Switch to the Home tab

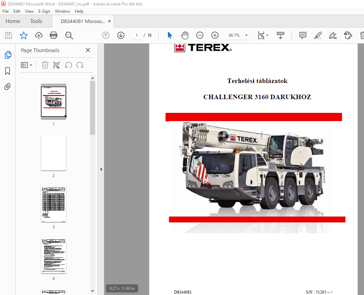(x=13, y=21)
